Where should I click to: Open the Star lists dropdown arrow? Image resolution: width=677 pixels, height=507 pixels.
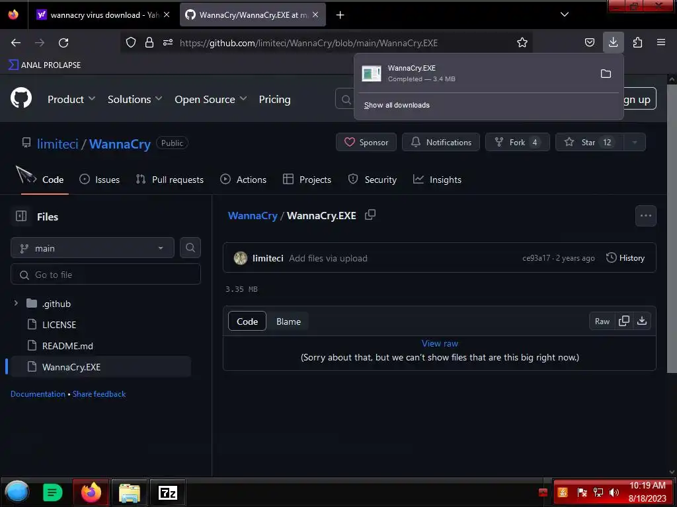coord(634,143)
